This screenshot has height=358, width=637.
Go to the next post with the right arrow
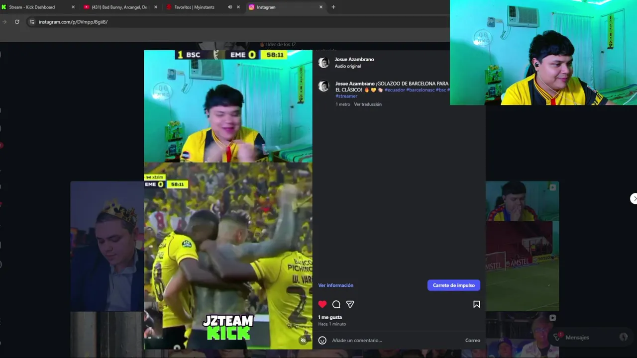634,198
